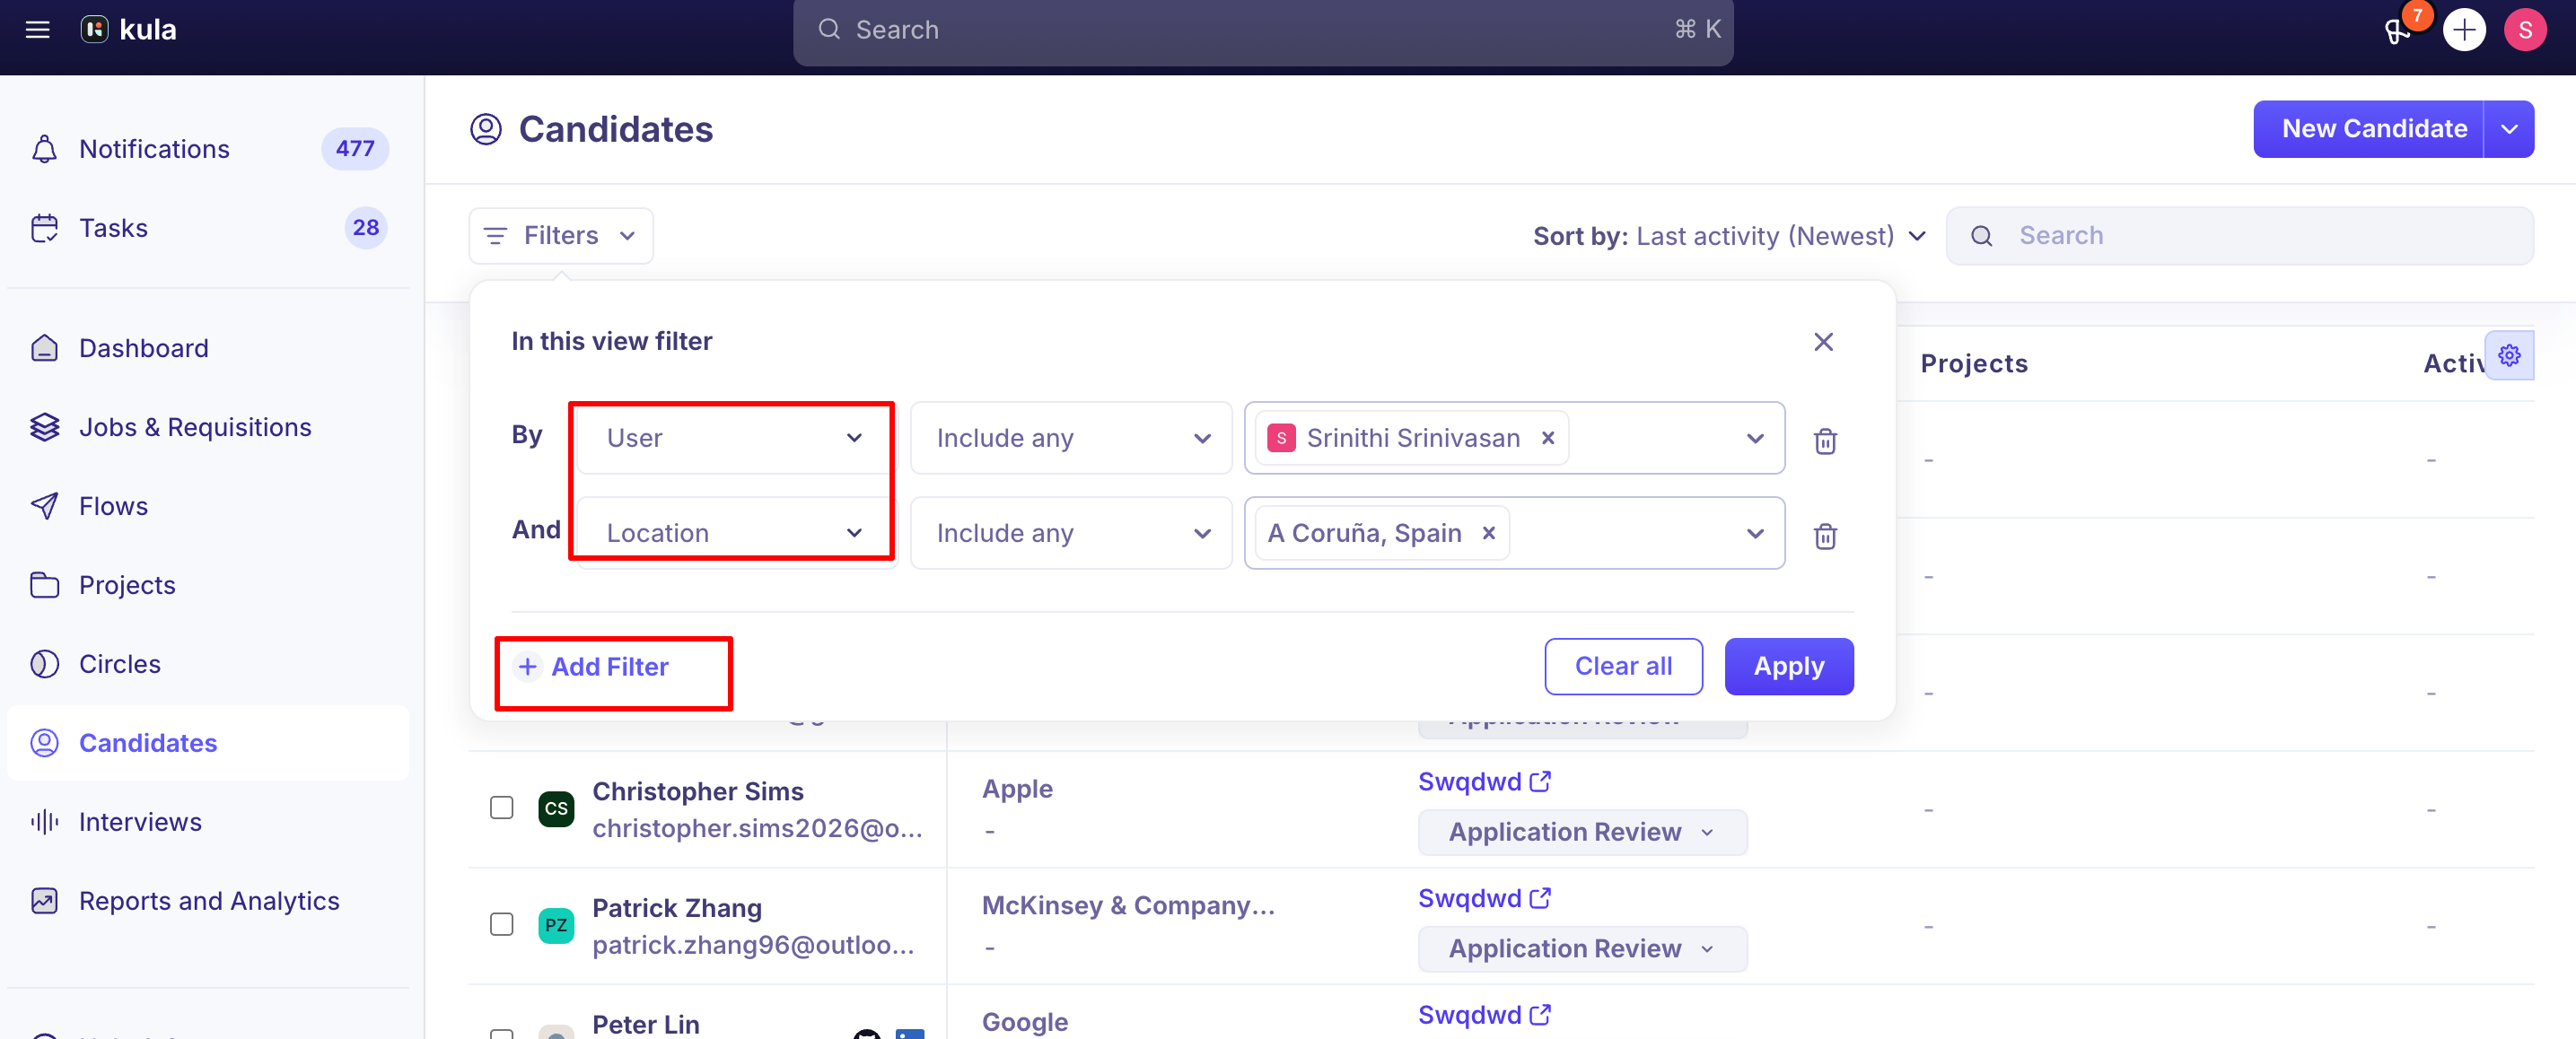2576x1039 pixels.
Task: Open table column settings gear
Action: pos(2509,355)
